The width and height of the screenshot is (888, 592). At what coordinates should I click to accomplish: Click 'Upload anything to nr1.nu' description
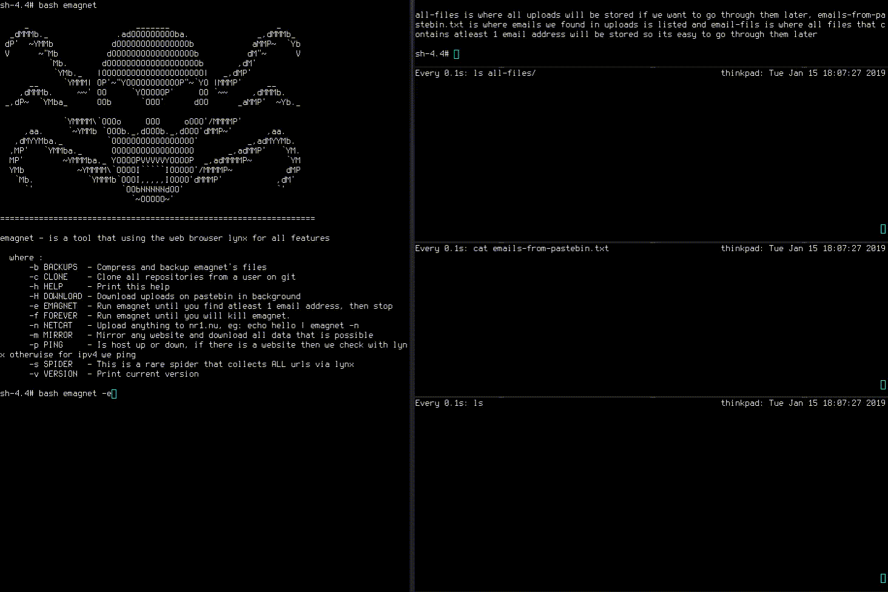click(x=228, y=326)
